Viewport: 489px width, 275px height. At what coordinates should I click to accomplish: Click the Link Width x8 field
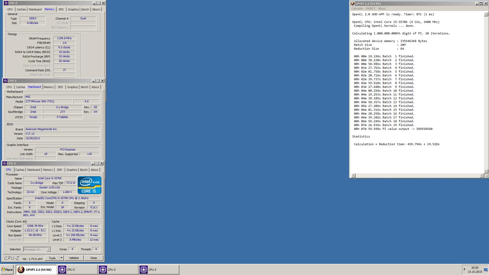click(x=46, y=154)
